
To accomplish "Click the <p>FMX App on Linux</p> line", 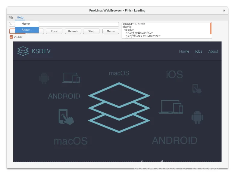I will (x=143, y=35).
